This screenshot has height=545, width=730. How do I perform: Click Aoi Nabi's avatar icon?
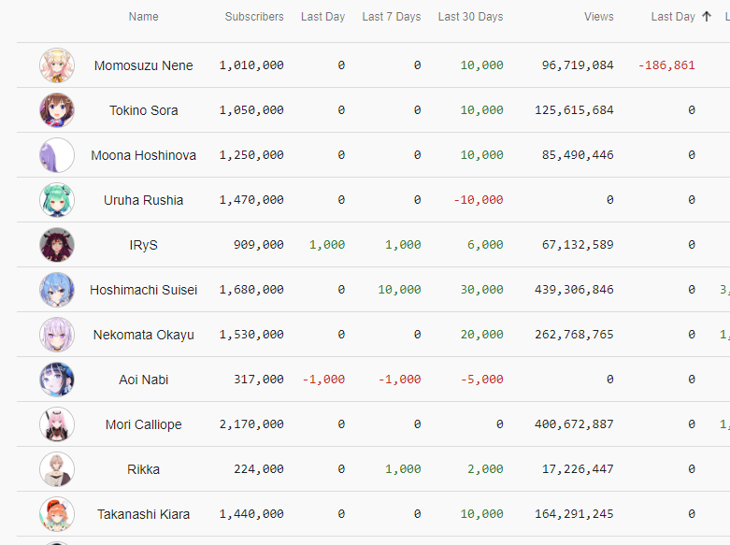point(57,380)
